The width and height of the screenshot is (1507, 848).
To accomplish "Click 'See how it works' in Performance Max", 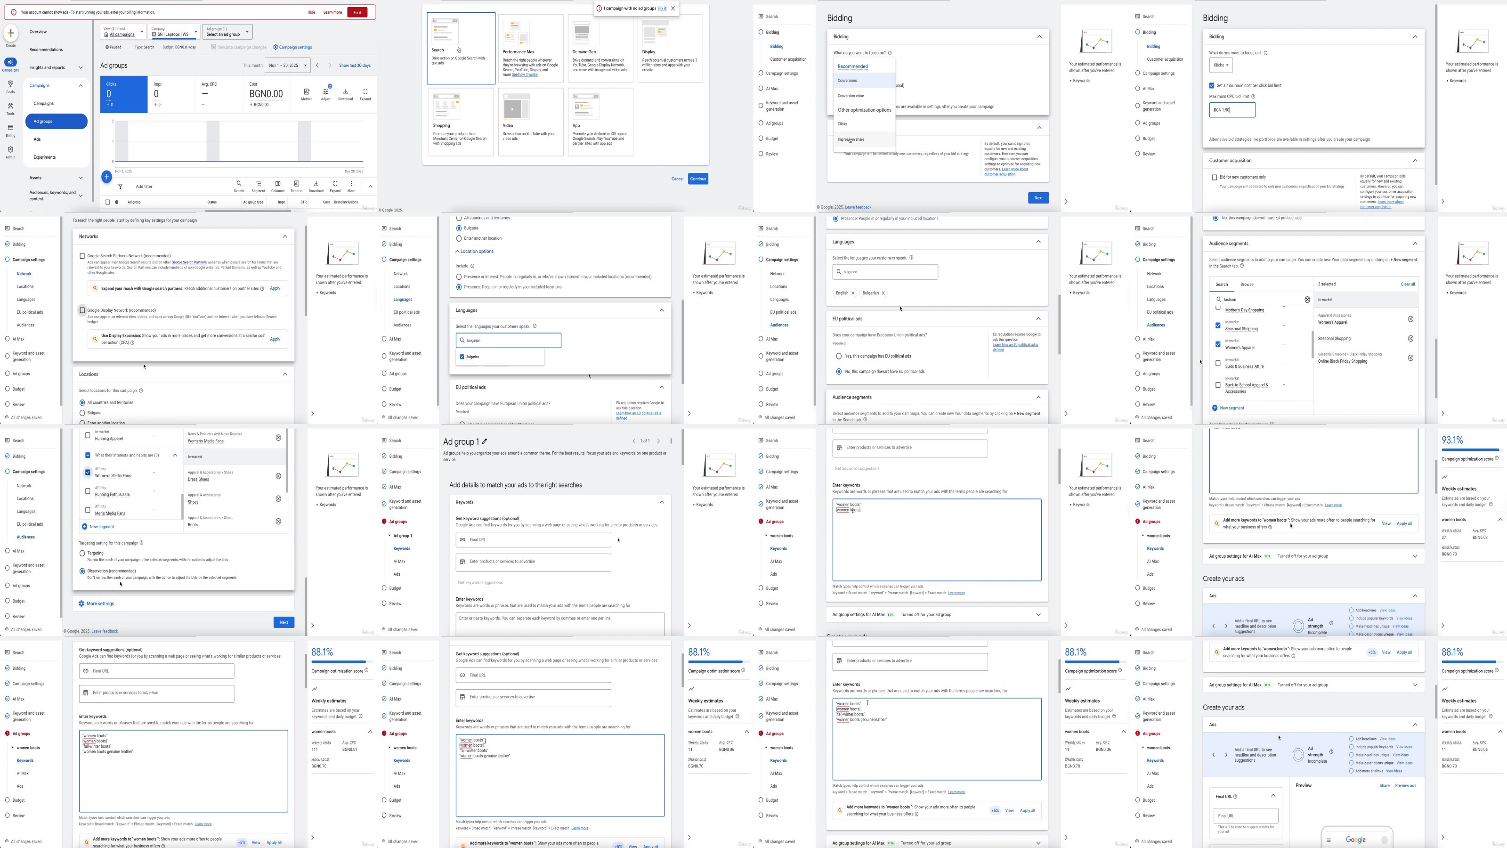I will [525, 75].
